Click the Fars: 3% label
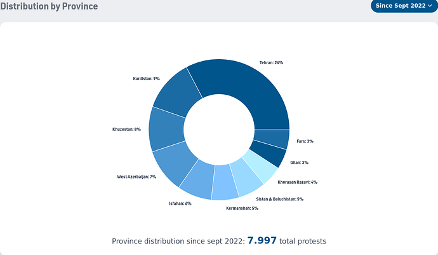The image size is (438, 255). [x=305, y=141]
